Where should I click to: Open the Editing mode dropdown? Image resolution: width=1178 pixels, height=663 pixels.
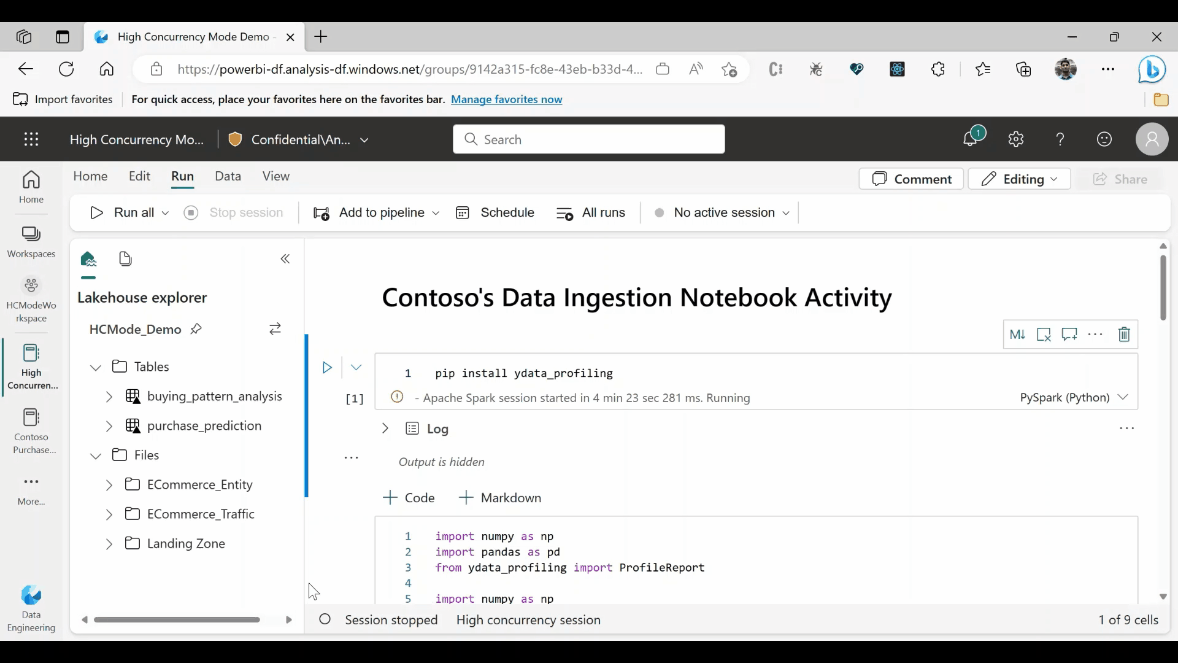(x=1019, y=179)
